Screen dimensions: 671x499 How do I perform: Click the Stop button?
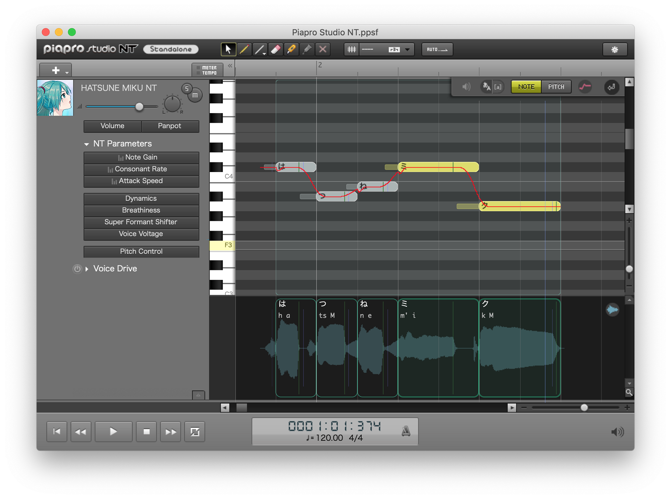point(146,432)
